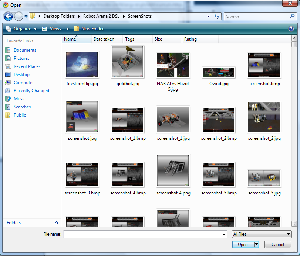300x256 pixels.
Task: Create a New Folder
Action: pos(88,29)
